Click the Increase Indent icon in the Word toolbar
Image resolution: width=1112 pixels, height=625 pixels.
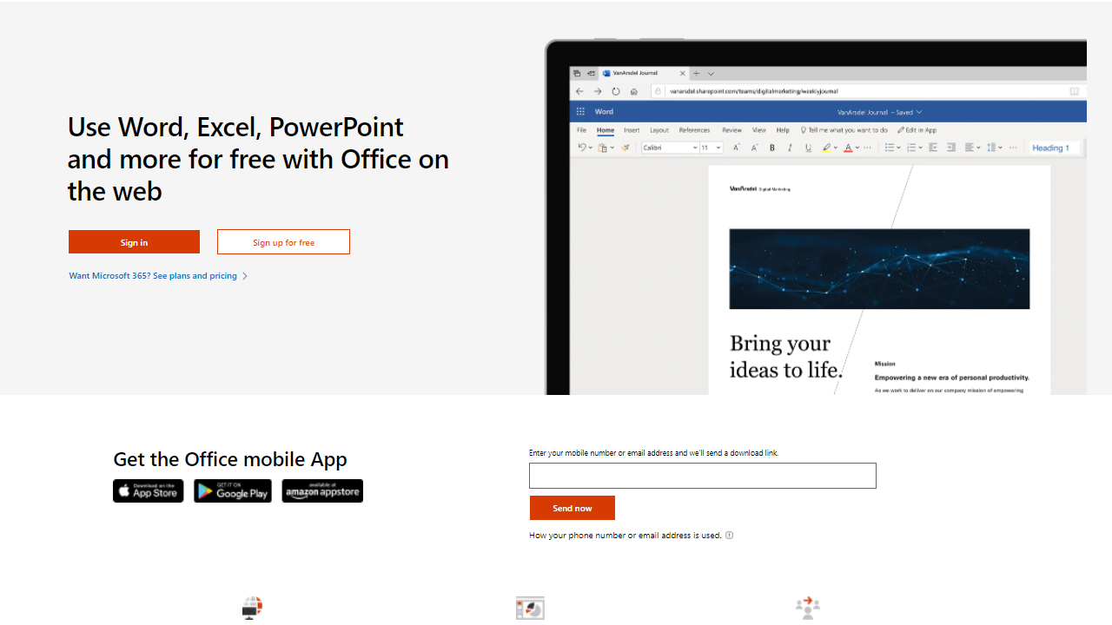[x=951, y=148]
